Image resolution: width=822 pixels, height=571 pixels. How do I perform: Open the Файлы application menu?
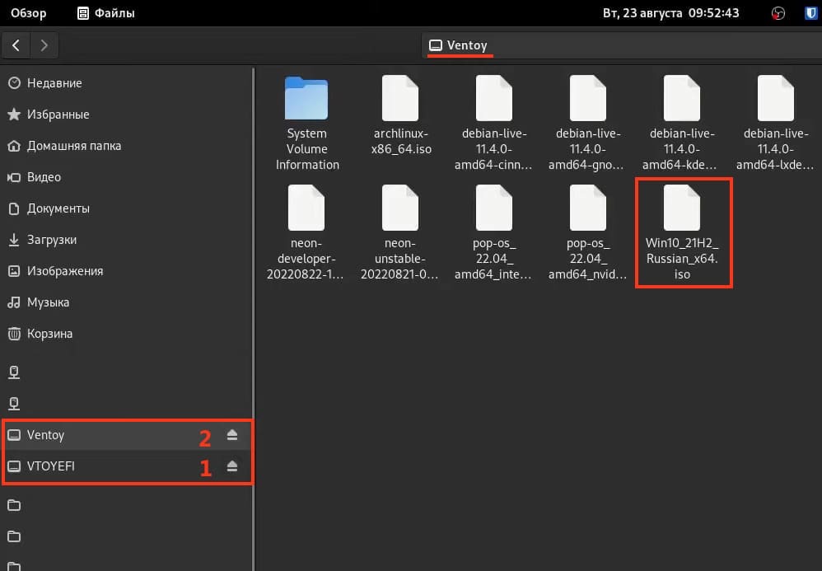[106, 12]
